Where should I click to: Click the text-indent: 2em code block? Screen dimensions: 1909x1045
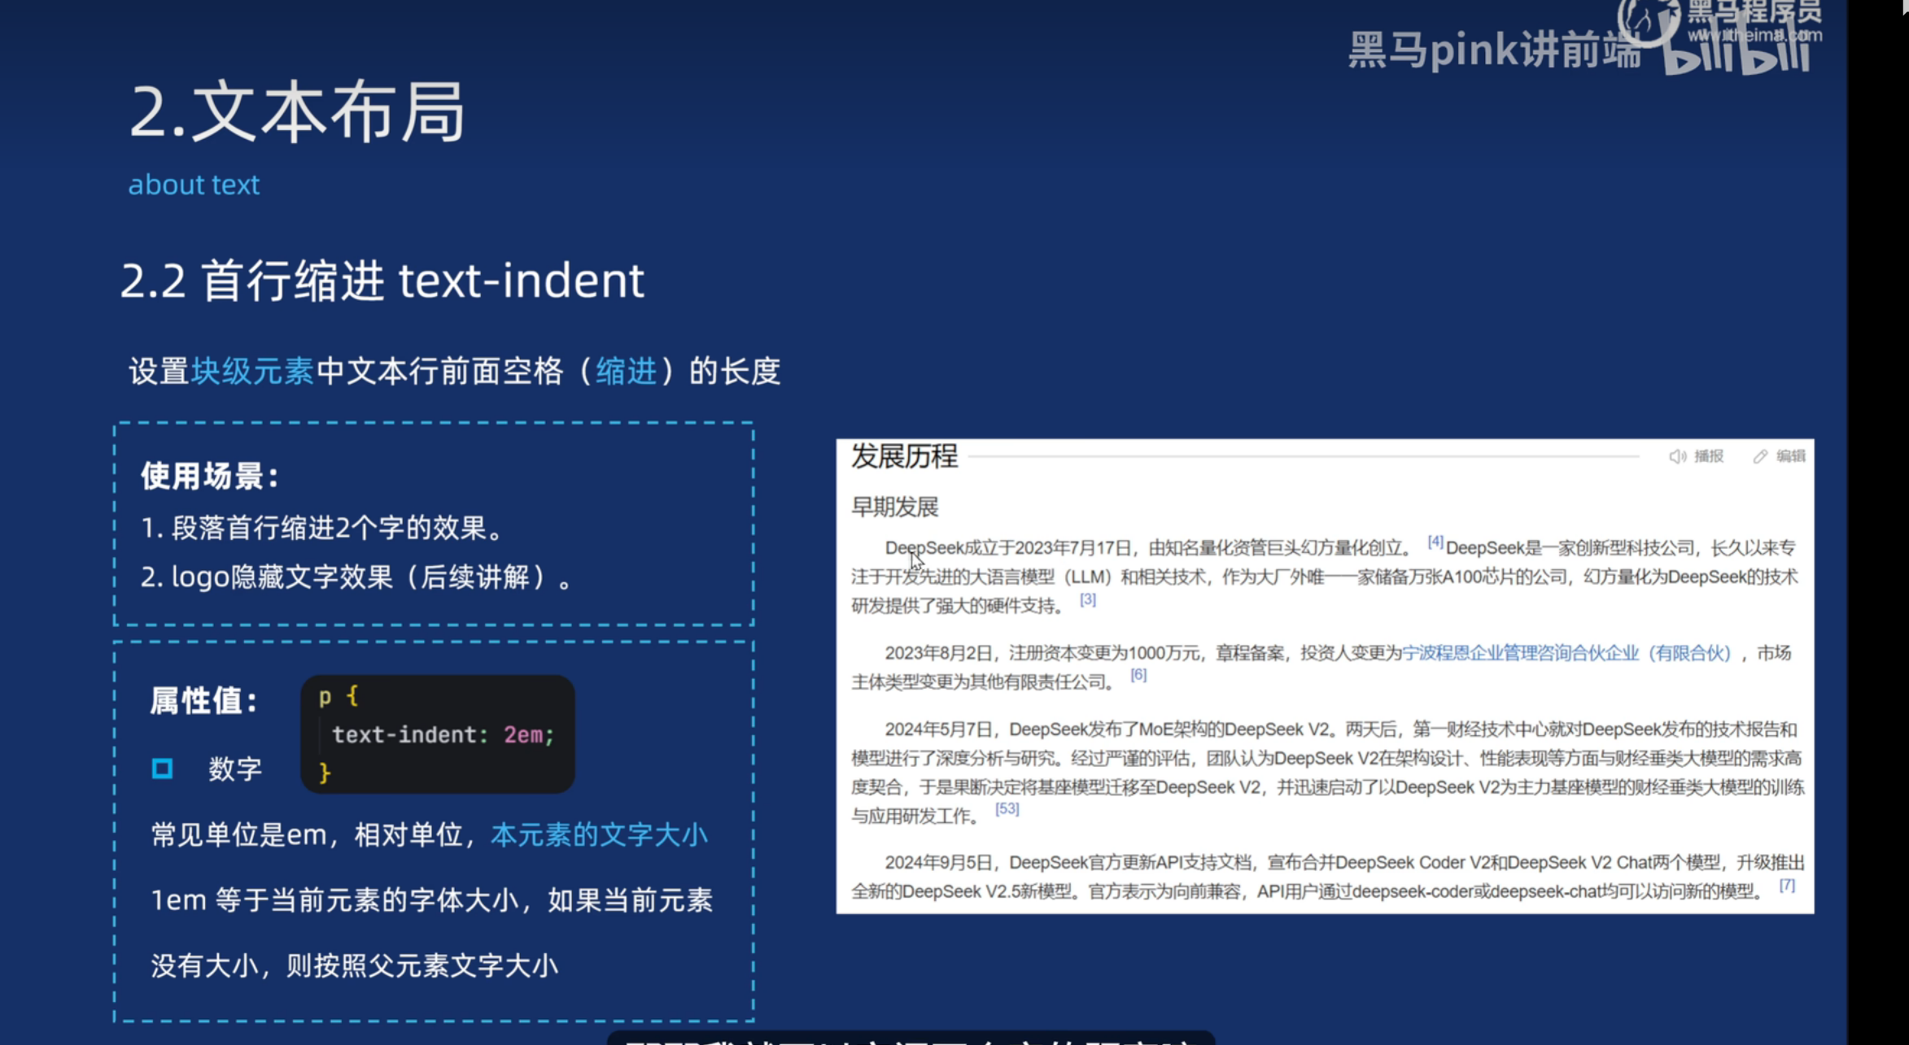[x=438, y=734]
